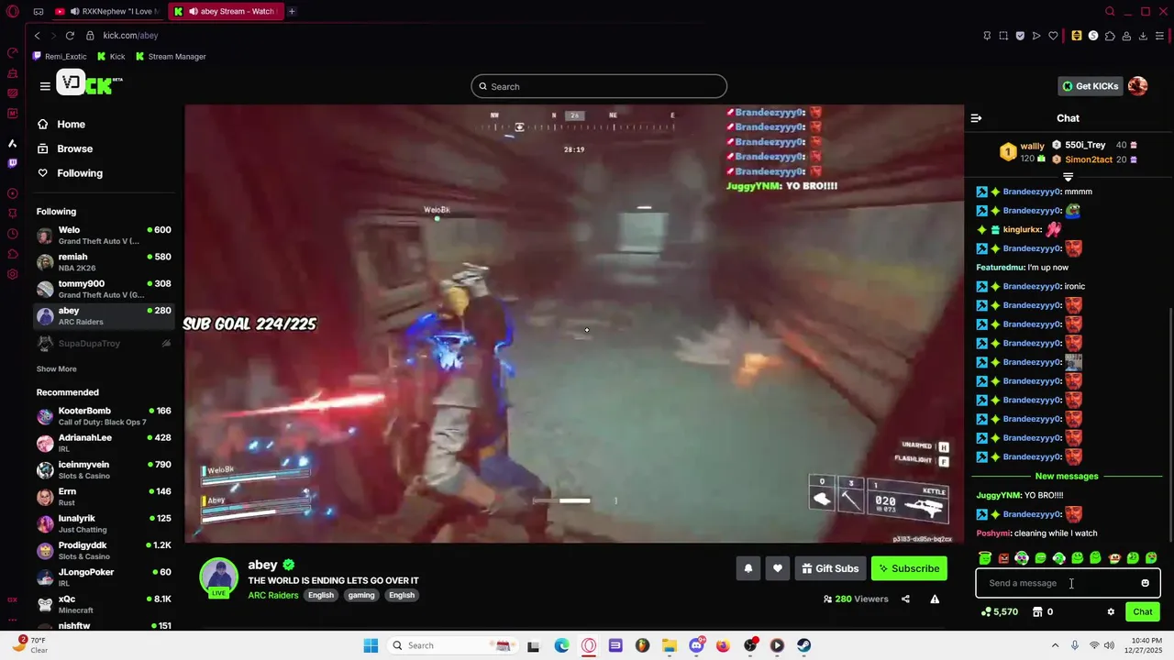Open the Opera menu logo
Image resolution: width=1174 pixels, height=660 pixels.
(x=13, y=11)
